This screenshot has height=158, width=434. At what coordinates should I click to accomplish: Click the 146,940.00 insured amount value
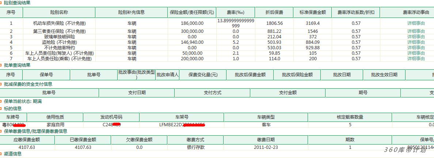192,42
